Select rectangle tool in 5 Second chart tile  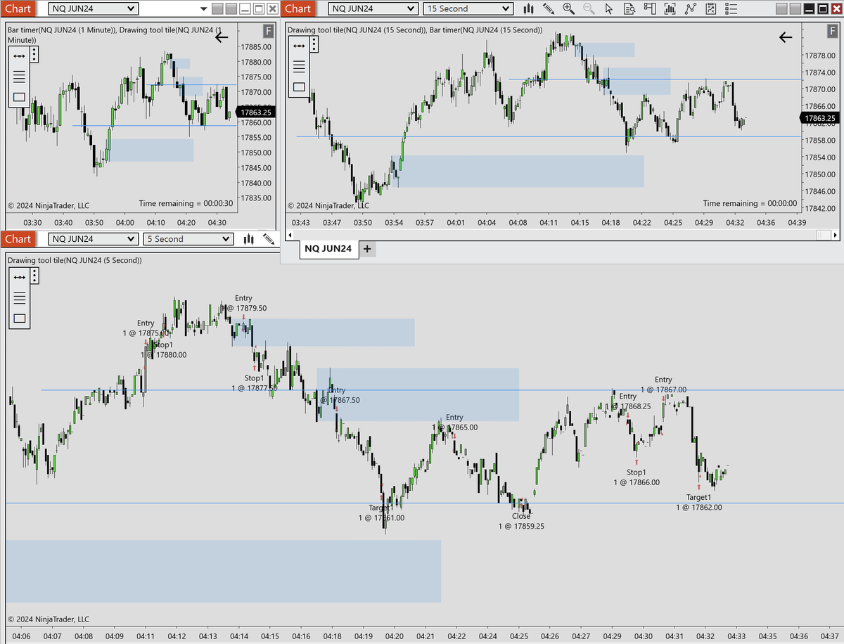(x=19, y=318)
